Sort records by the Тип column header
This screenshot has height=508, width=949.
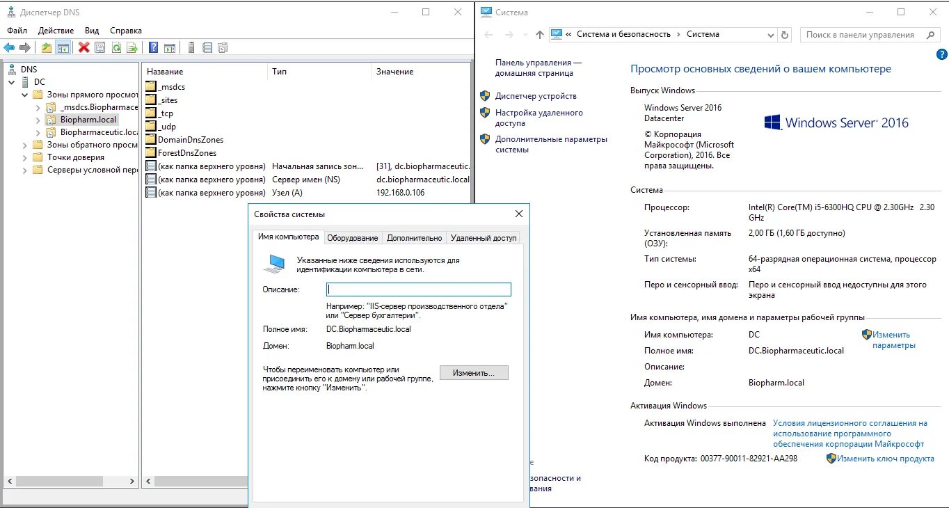pyautogui.click(x=319, y=72)
